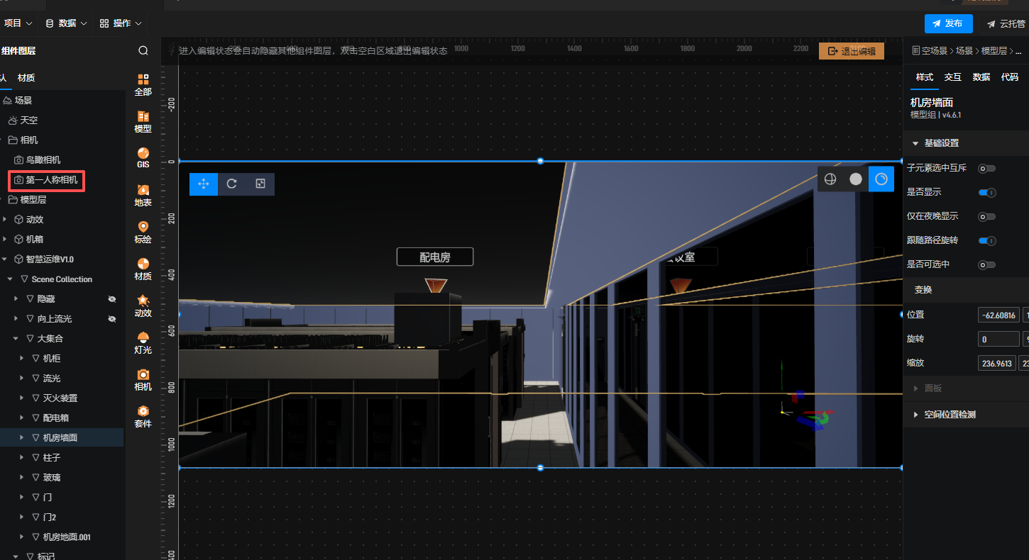Toggle the 是否显示 switch
This screenshot has height=560, width=1029.
coord(986,192)
